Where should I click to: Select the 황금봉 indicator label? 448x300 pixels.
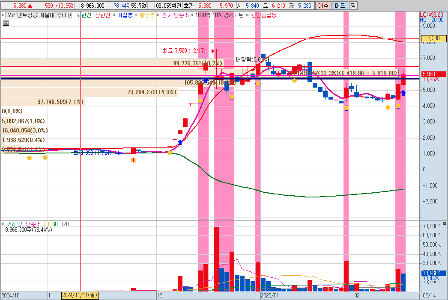pyautogui.click(x=147, y=15)
